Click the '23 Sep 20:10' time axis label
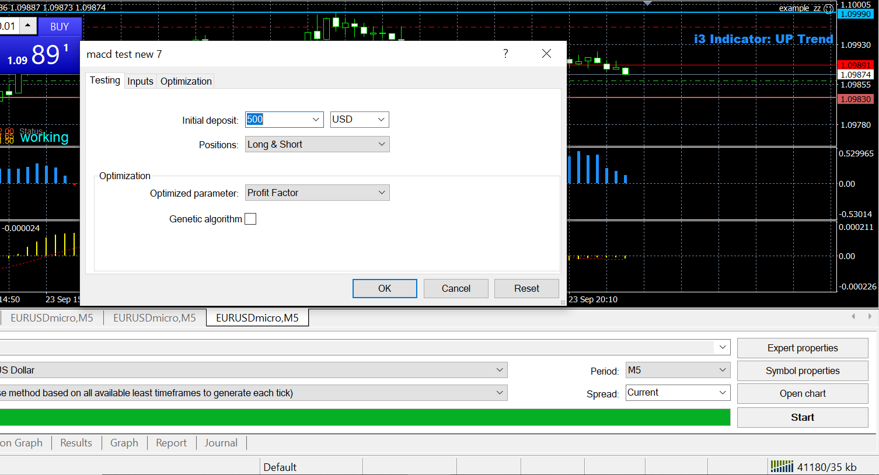This screenshot has width=879, height=475. [x=593, y=299]
